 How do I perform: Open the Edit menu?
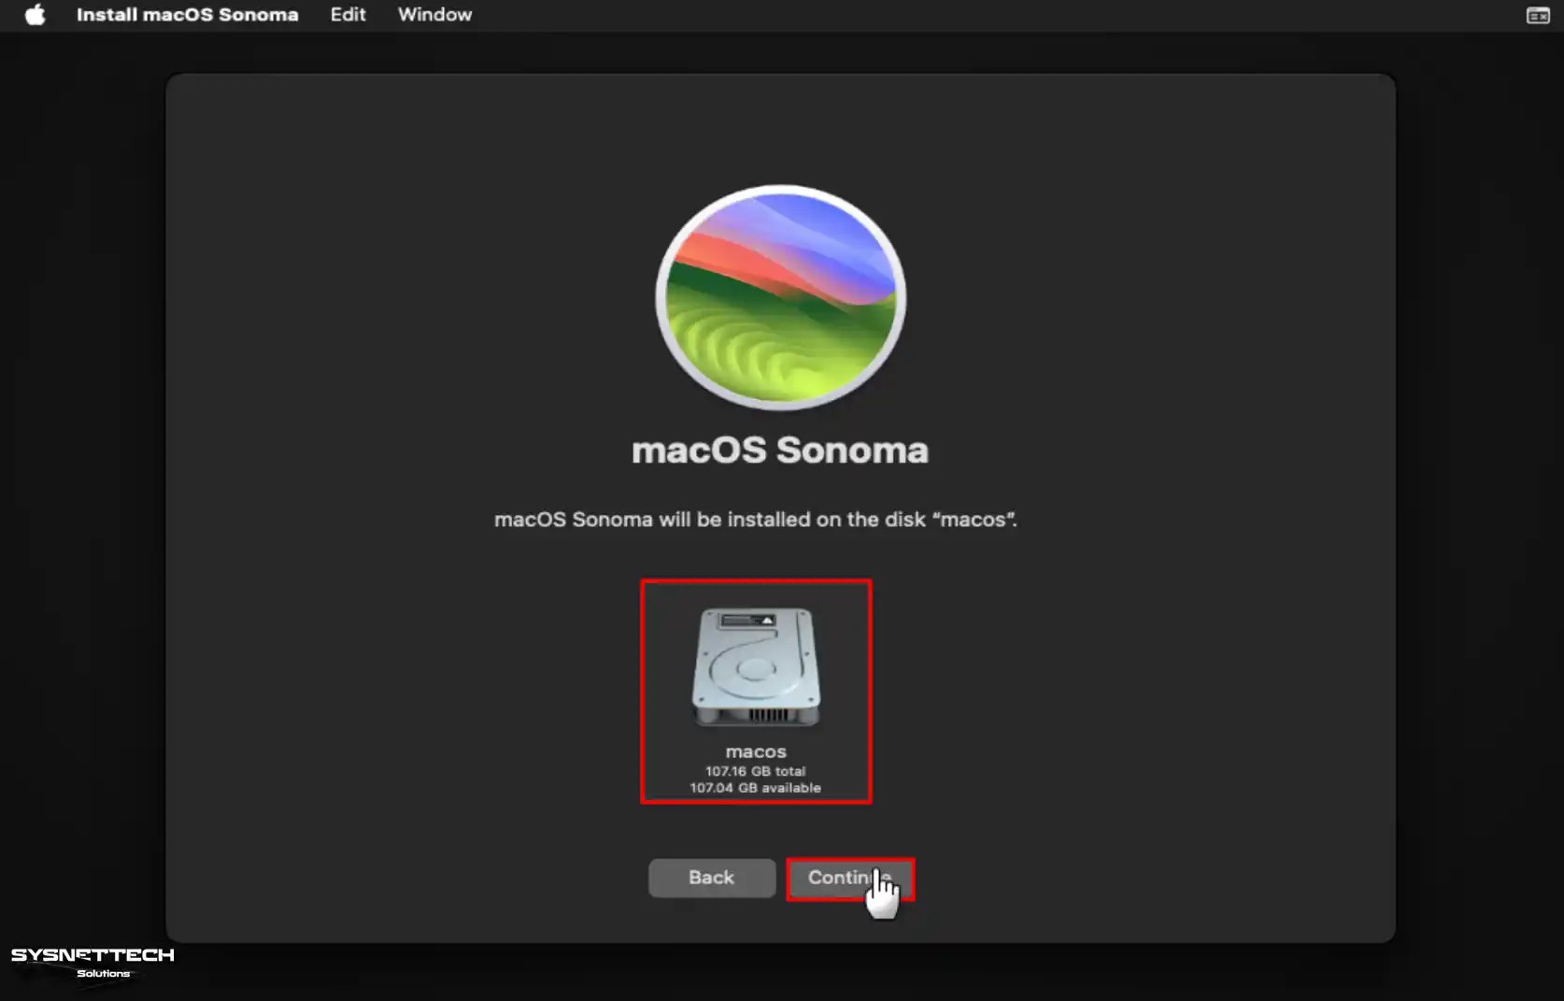pyautogui.click(x=347, y=14)
